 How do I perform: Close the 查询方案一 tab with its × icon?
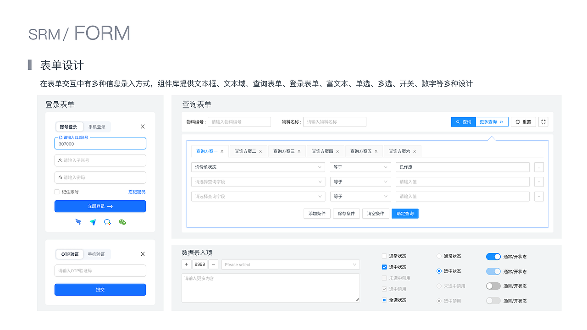[x=222, y=151]
